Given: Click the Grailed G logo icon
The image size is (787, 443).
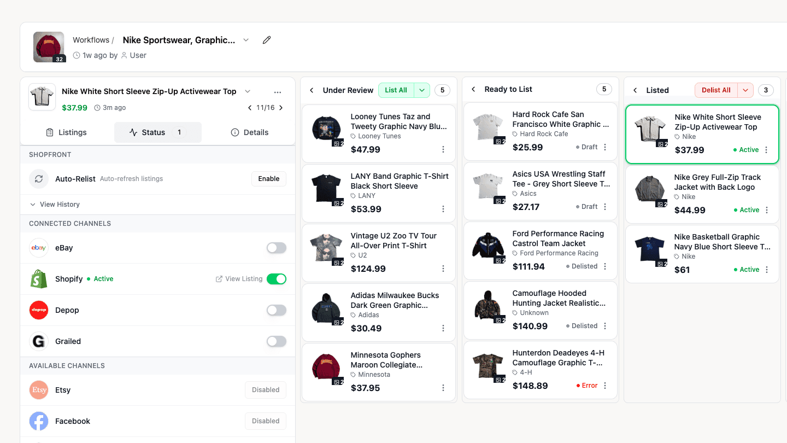Looking at the screenshot, I should point(39,341).
